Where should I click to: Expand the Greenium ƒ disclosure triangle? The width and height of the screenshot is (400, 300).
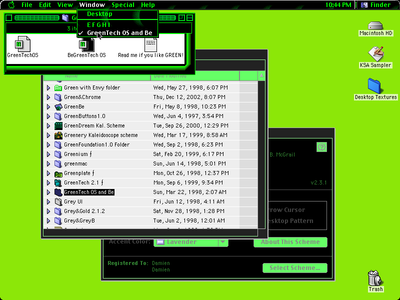coord(48,154)
